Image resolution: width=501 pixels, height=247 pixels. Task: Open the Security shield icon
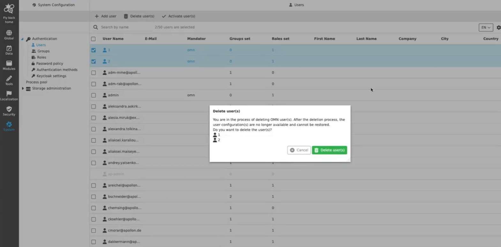pyautogui.click(x=9, y=109)
